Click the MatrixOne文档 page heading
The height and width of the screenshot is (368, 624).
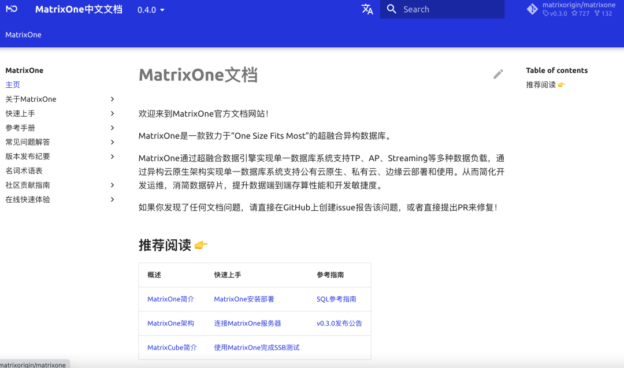click(198, 75)
